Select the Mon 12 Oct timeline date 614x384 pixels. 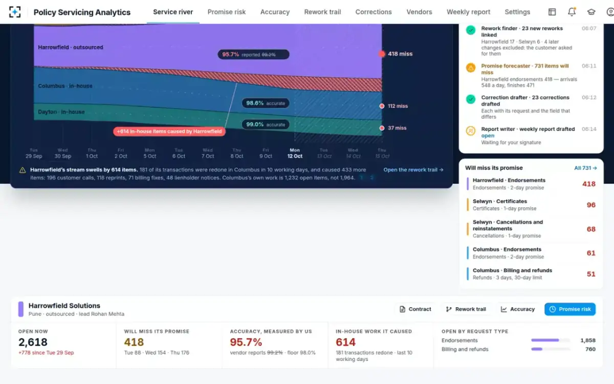tap(295, 153)
